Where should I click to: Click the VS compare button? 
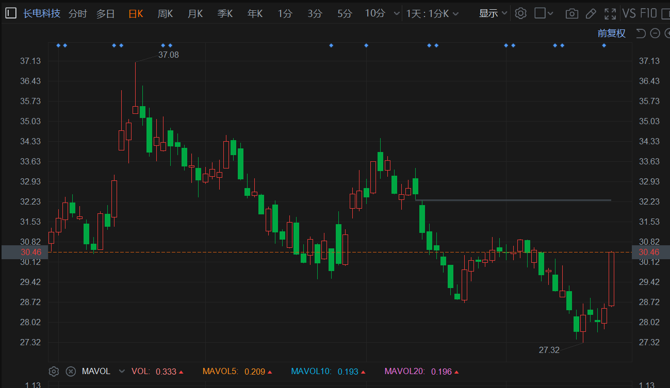[629, 13]
